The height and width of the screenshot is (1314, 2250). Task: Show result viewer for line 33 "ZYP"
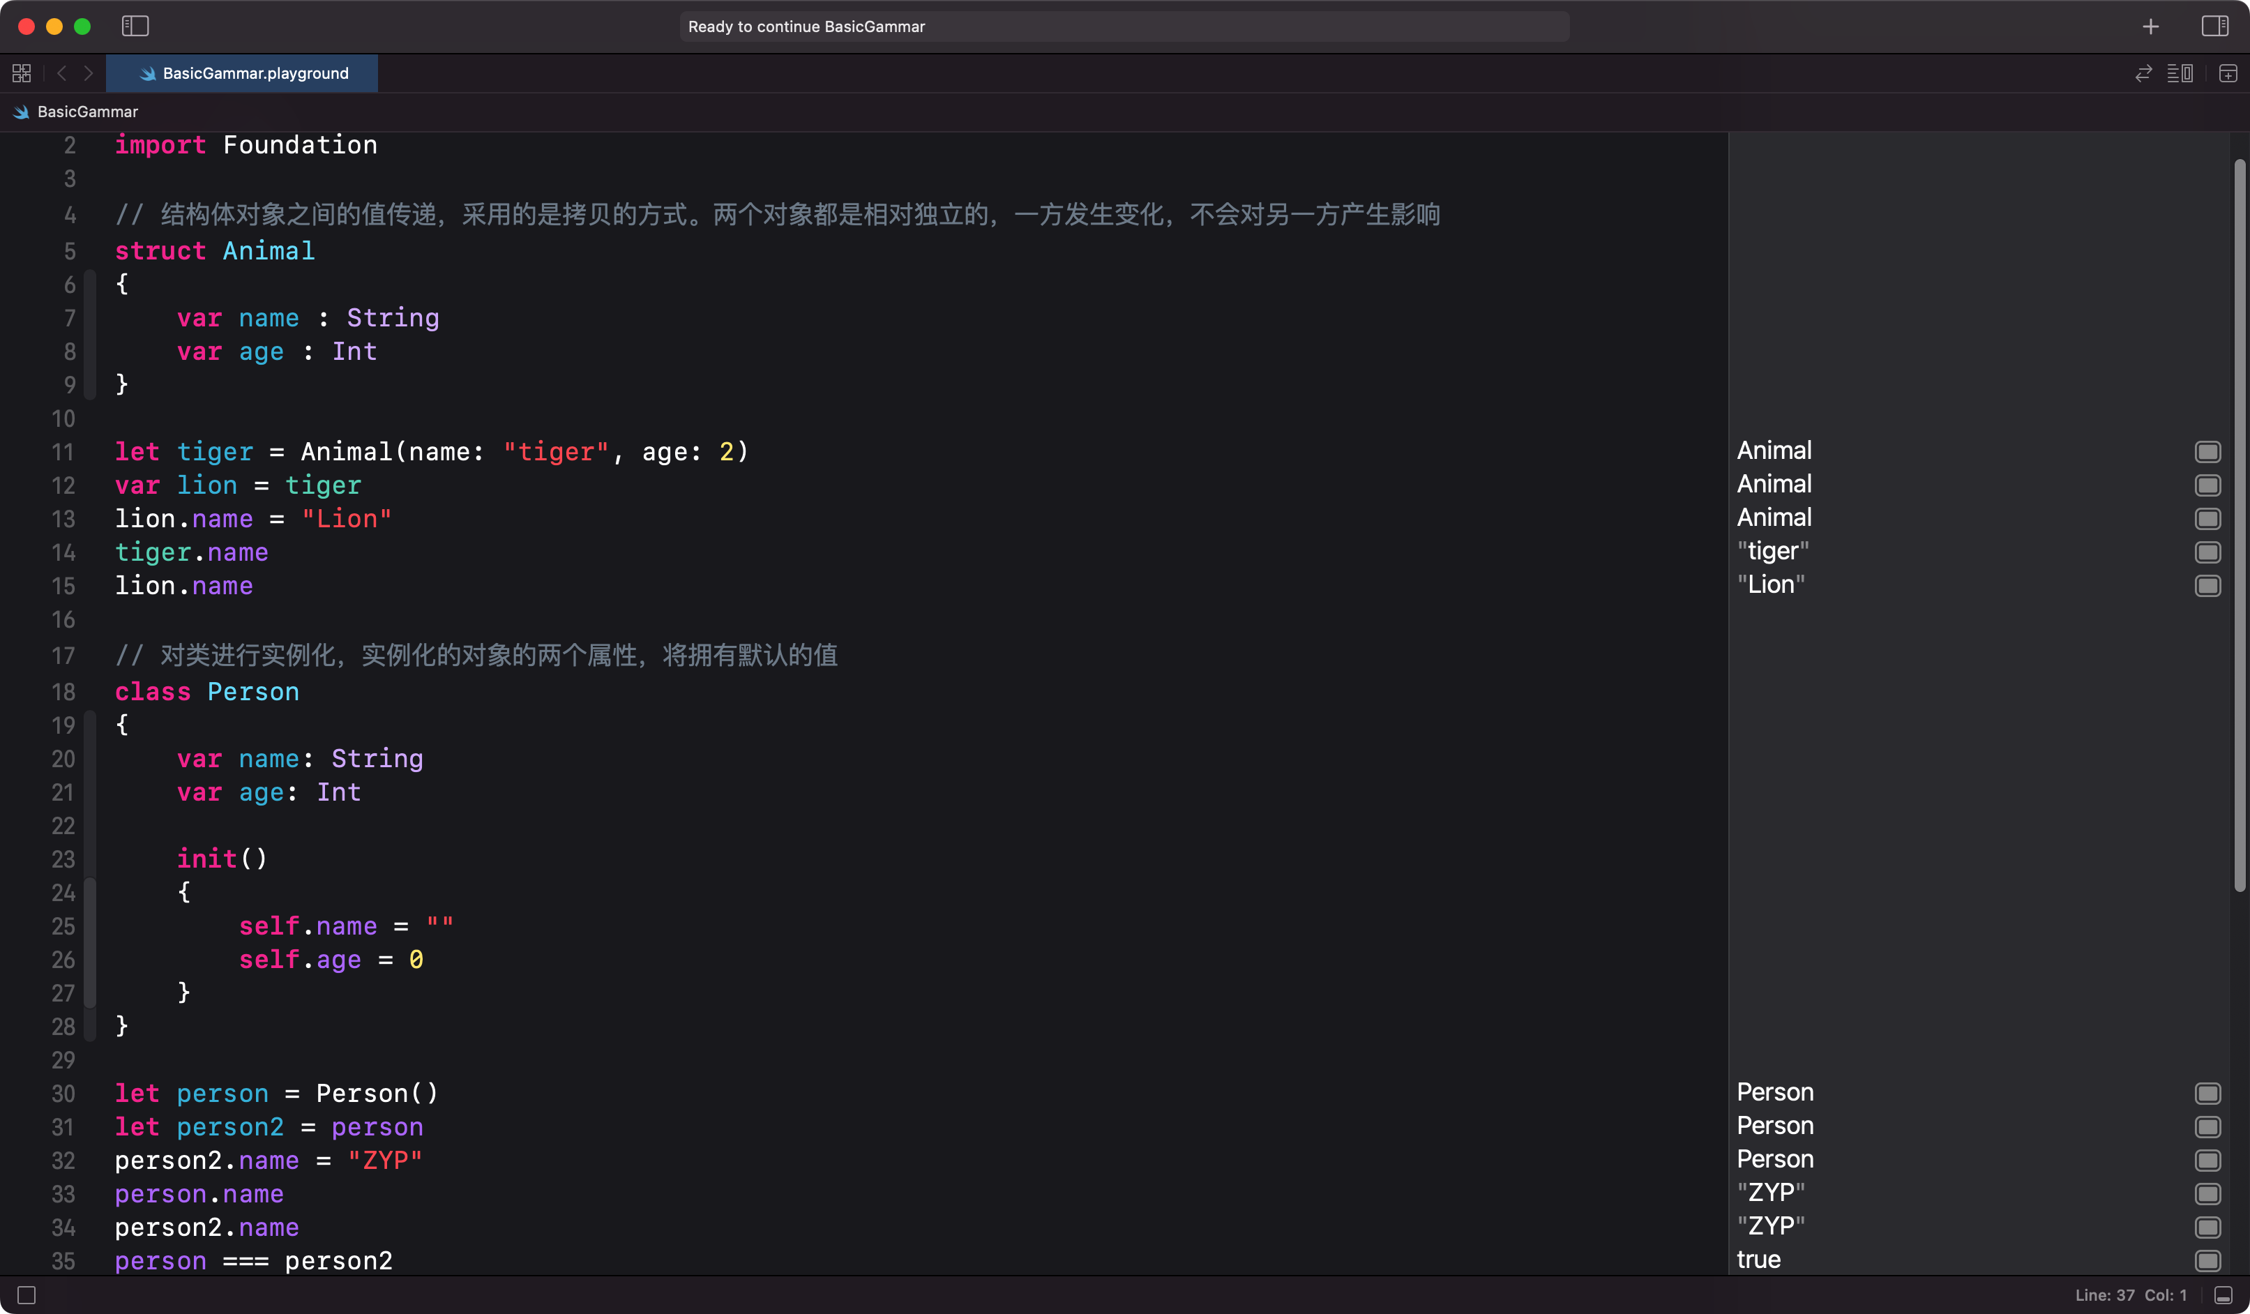2208,1194
